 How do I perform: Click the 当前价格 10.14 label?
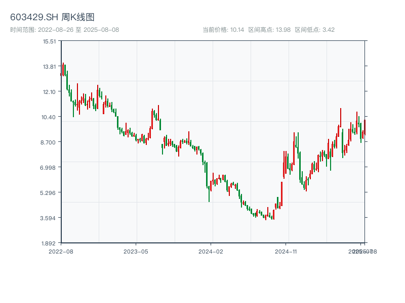[223, 30]
